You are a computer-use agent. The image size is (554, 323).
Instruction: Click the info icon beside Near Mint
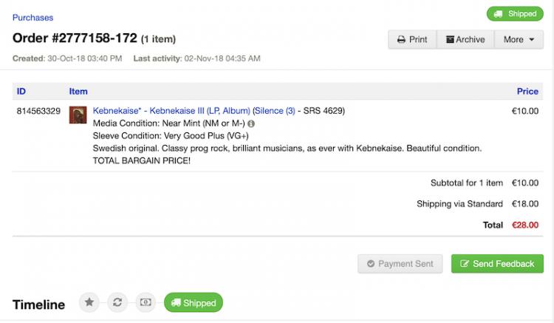point(251,124)
